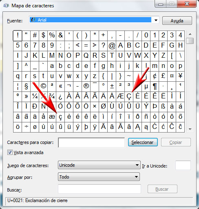Select the inverted question mark ¿
This screenshot has height=209, width=199.
(x=60, y=96)
